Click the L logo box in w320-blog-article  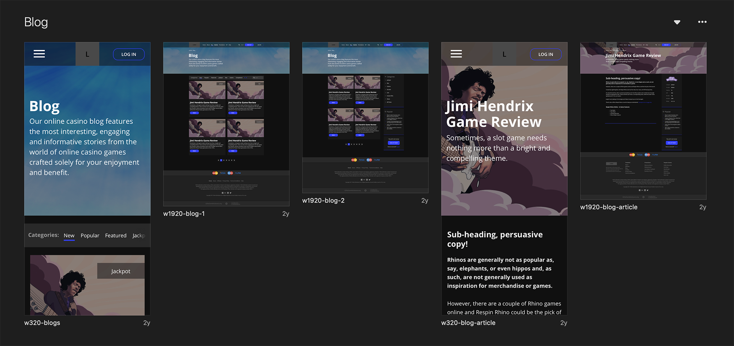tap(504, 54)
